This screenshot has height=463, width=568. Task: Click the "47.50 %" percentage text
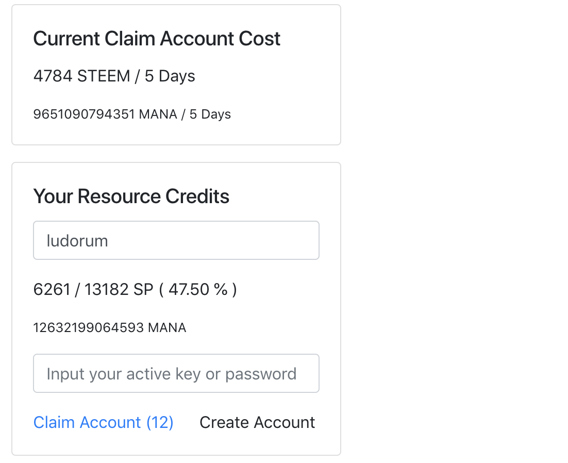(198, 290)
